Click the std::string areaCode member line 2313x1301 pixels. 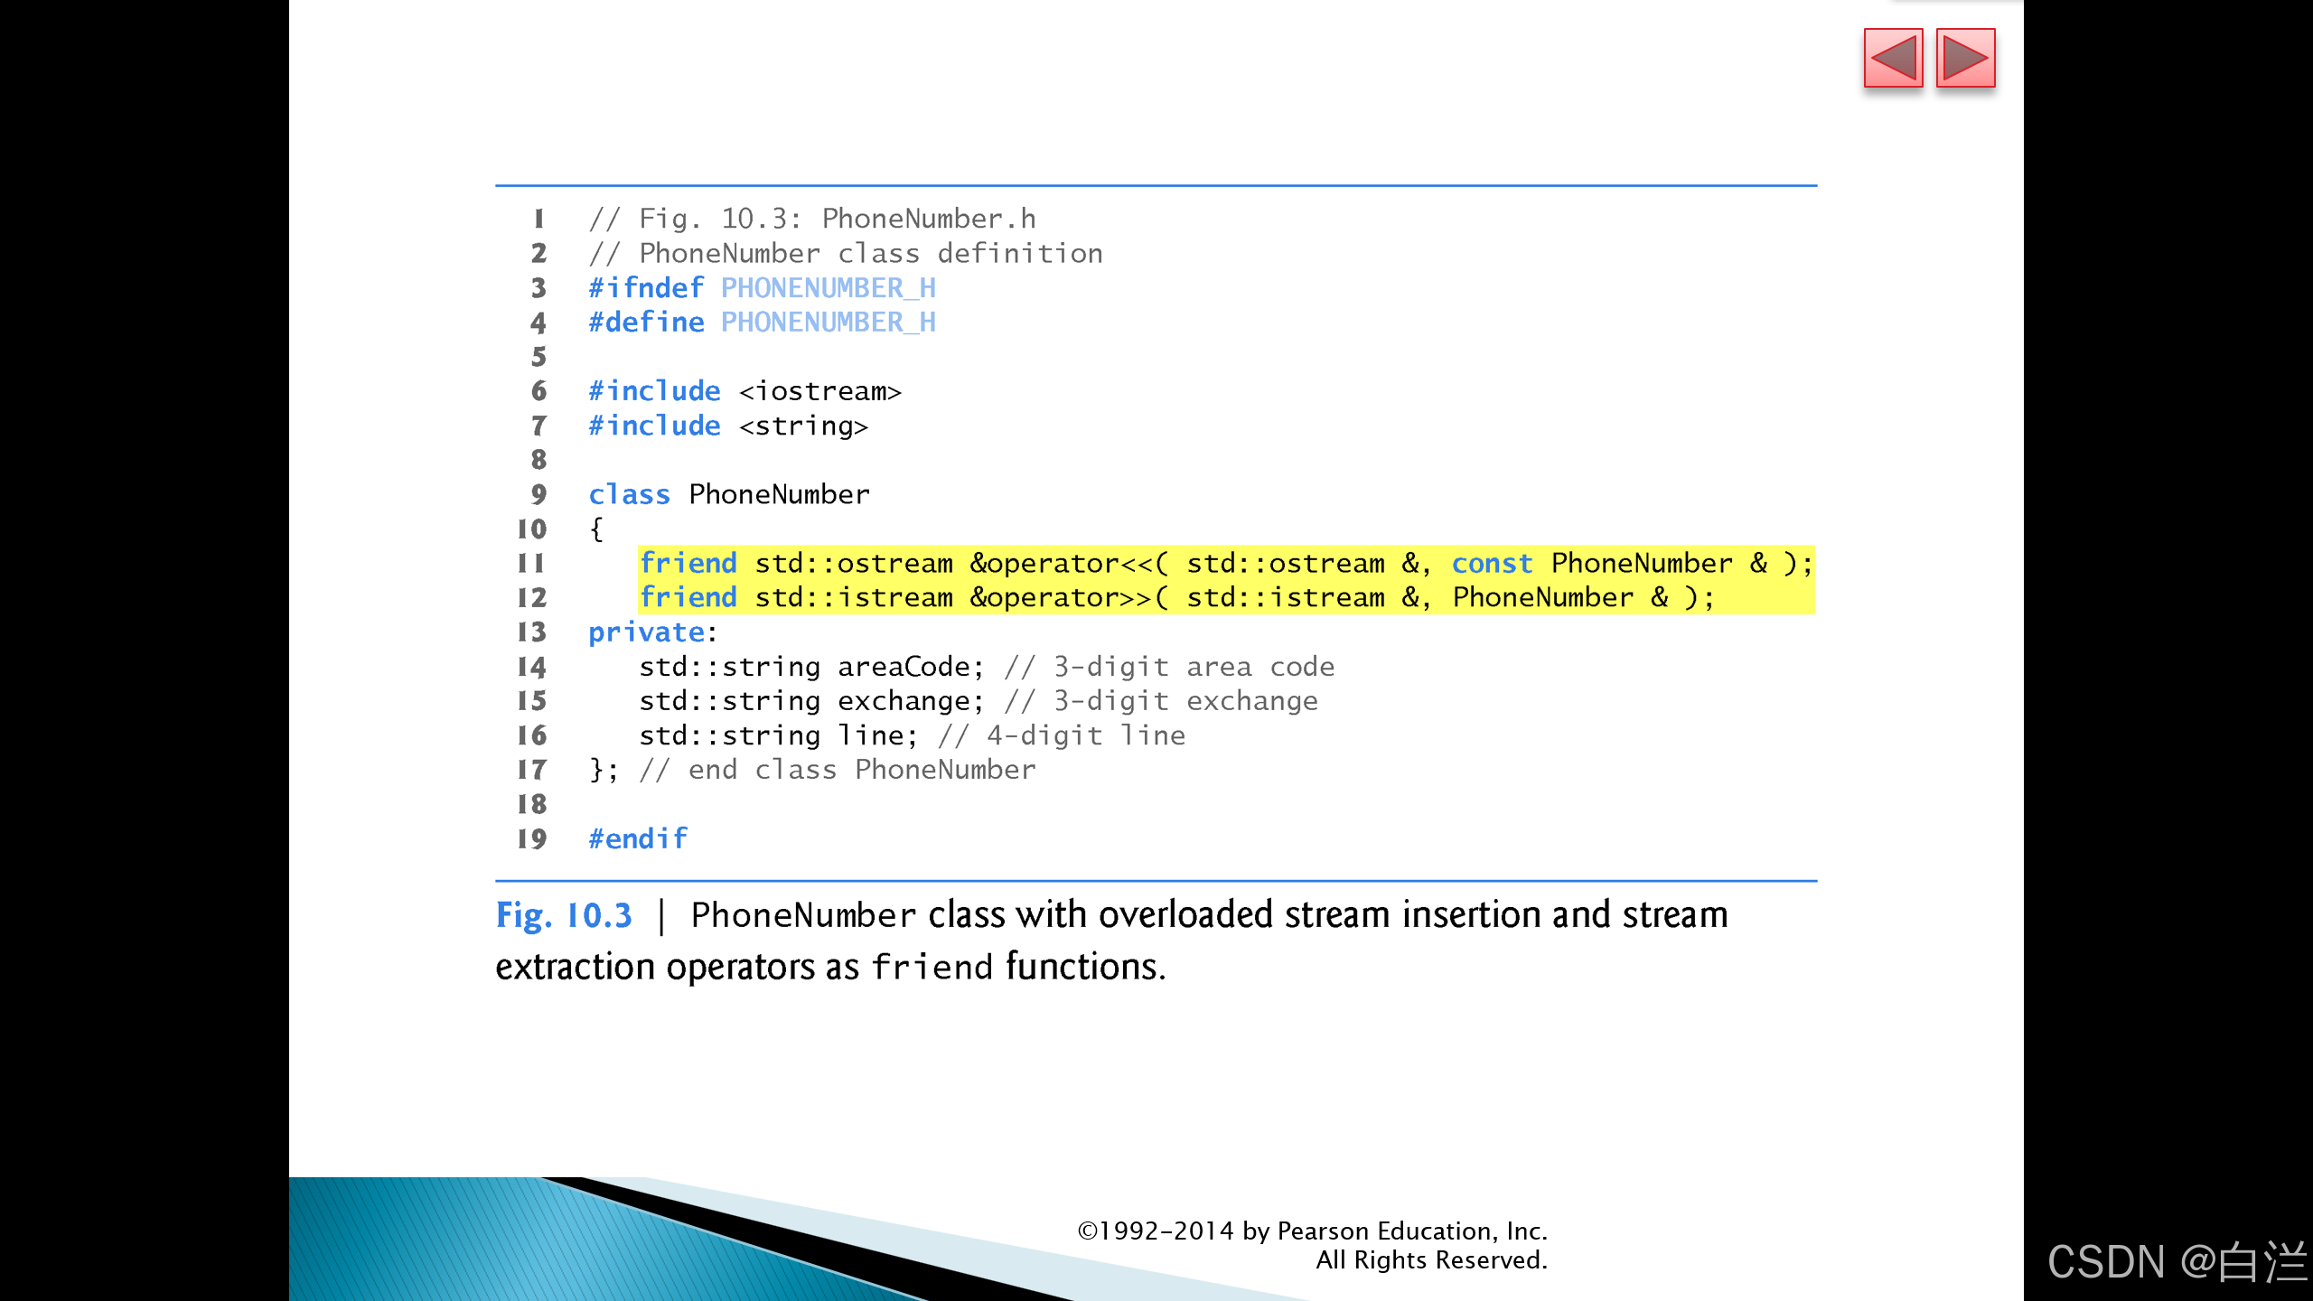[x=985, y=667]
